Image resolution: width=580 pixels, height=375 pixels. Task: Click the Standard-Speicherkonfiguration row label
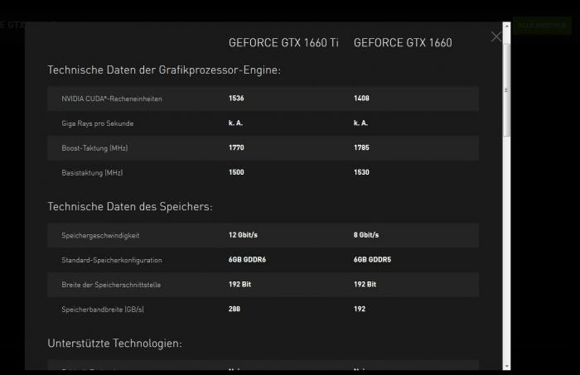pos(112,260)
